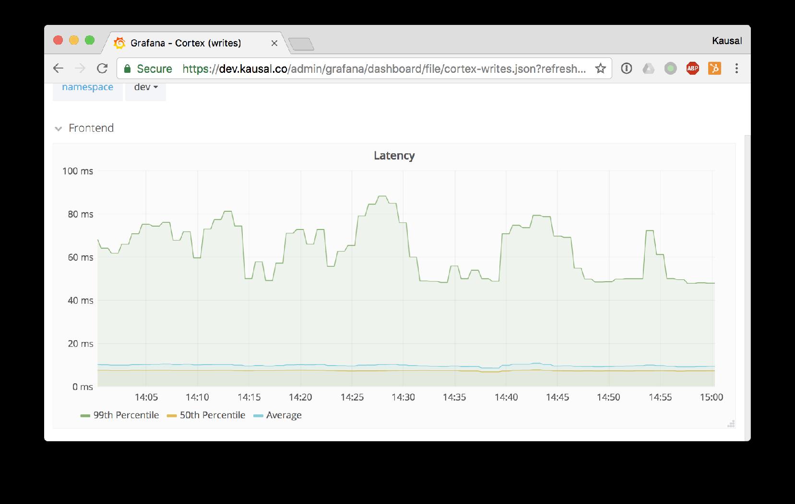Reload the Grafana page

102,69
